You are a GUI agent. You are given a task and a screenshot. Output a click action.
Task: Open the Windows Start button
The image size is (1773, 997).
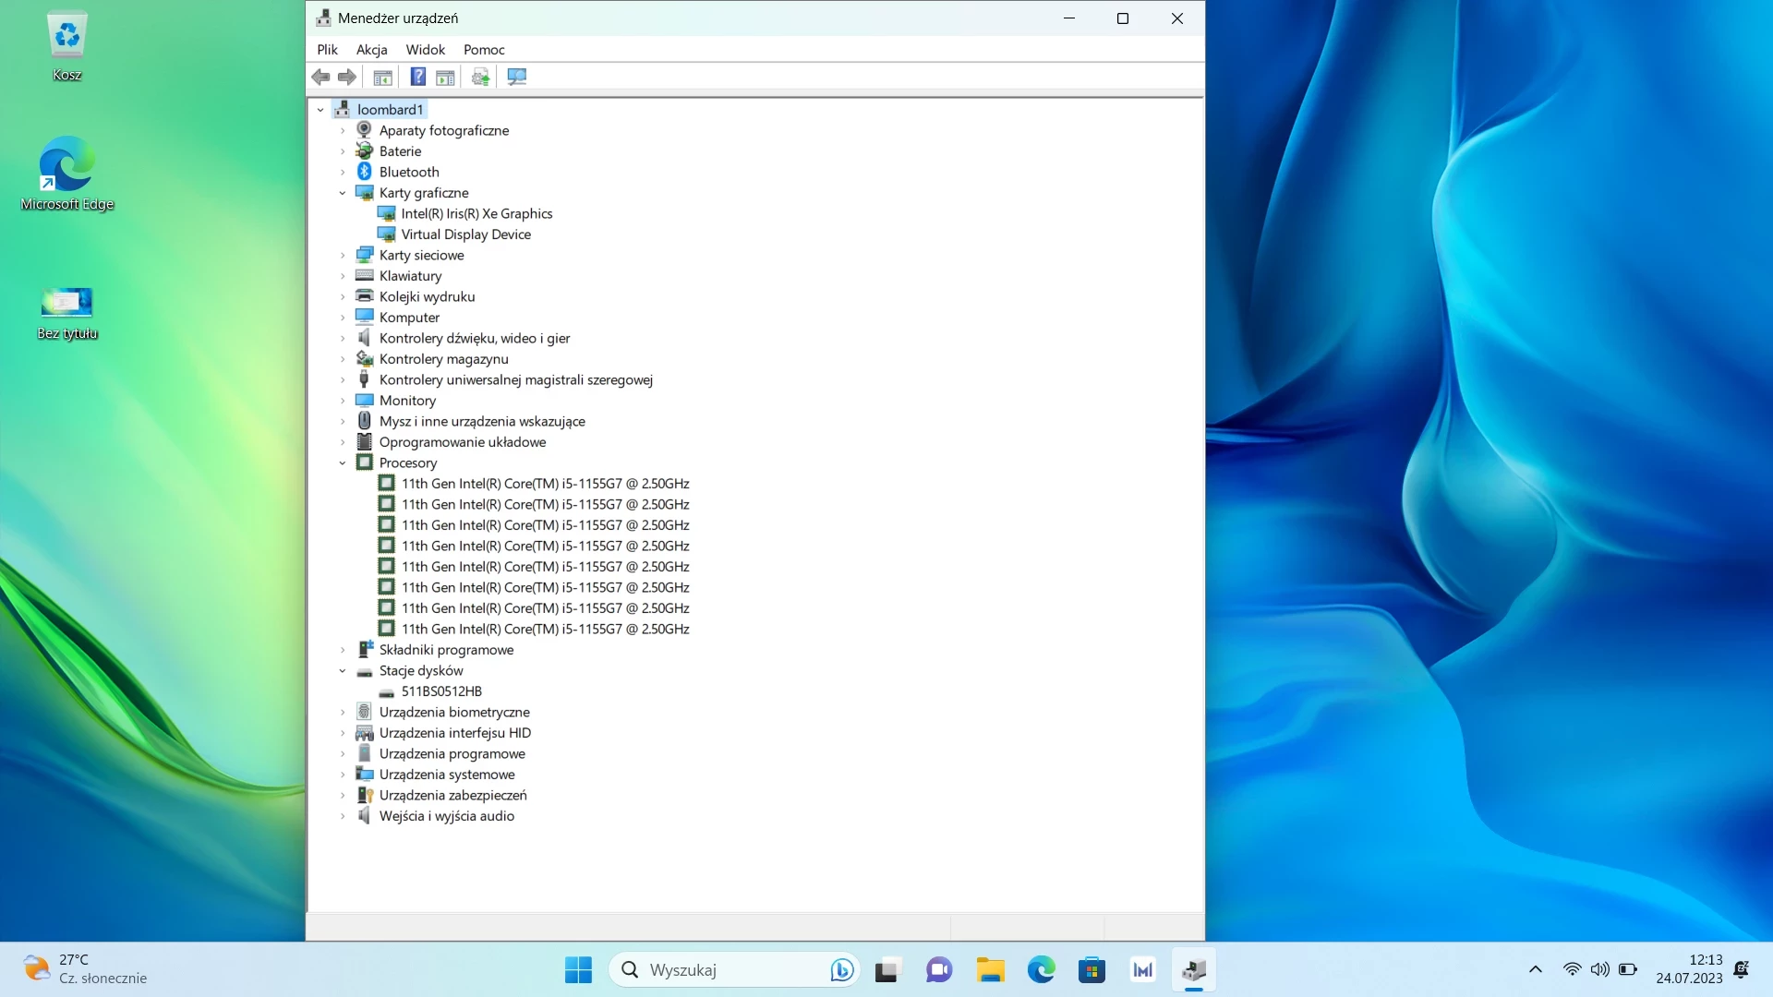point(578,970)
